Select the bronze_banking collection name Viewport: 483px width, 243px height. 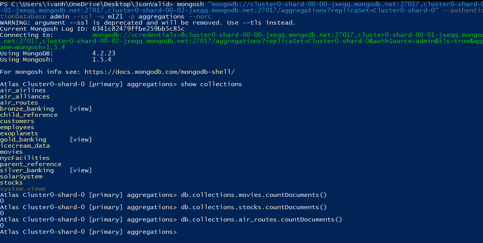(27, 109)
